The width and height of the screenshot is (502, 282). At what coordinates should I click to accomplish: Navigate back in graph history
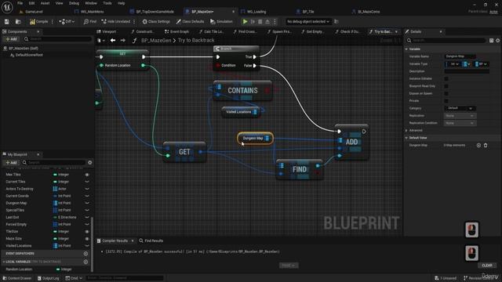(x=113, y=40)
